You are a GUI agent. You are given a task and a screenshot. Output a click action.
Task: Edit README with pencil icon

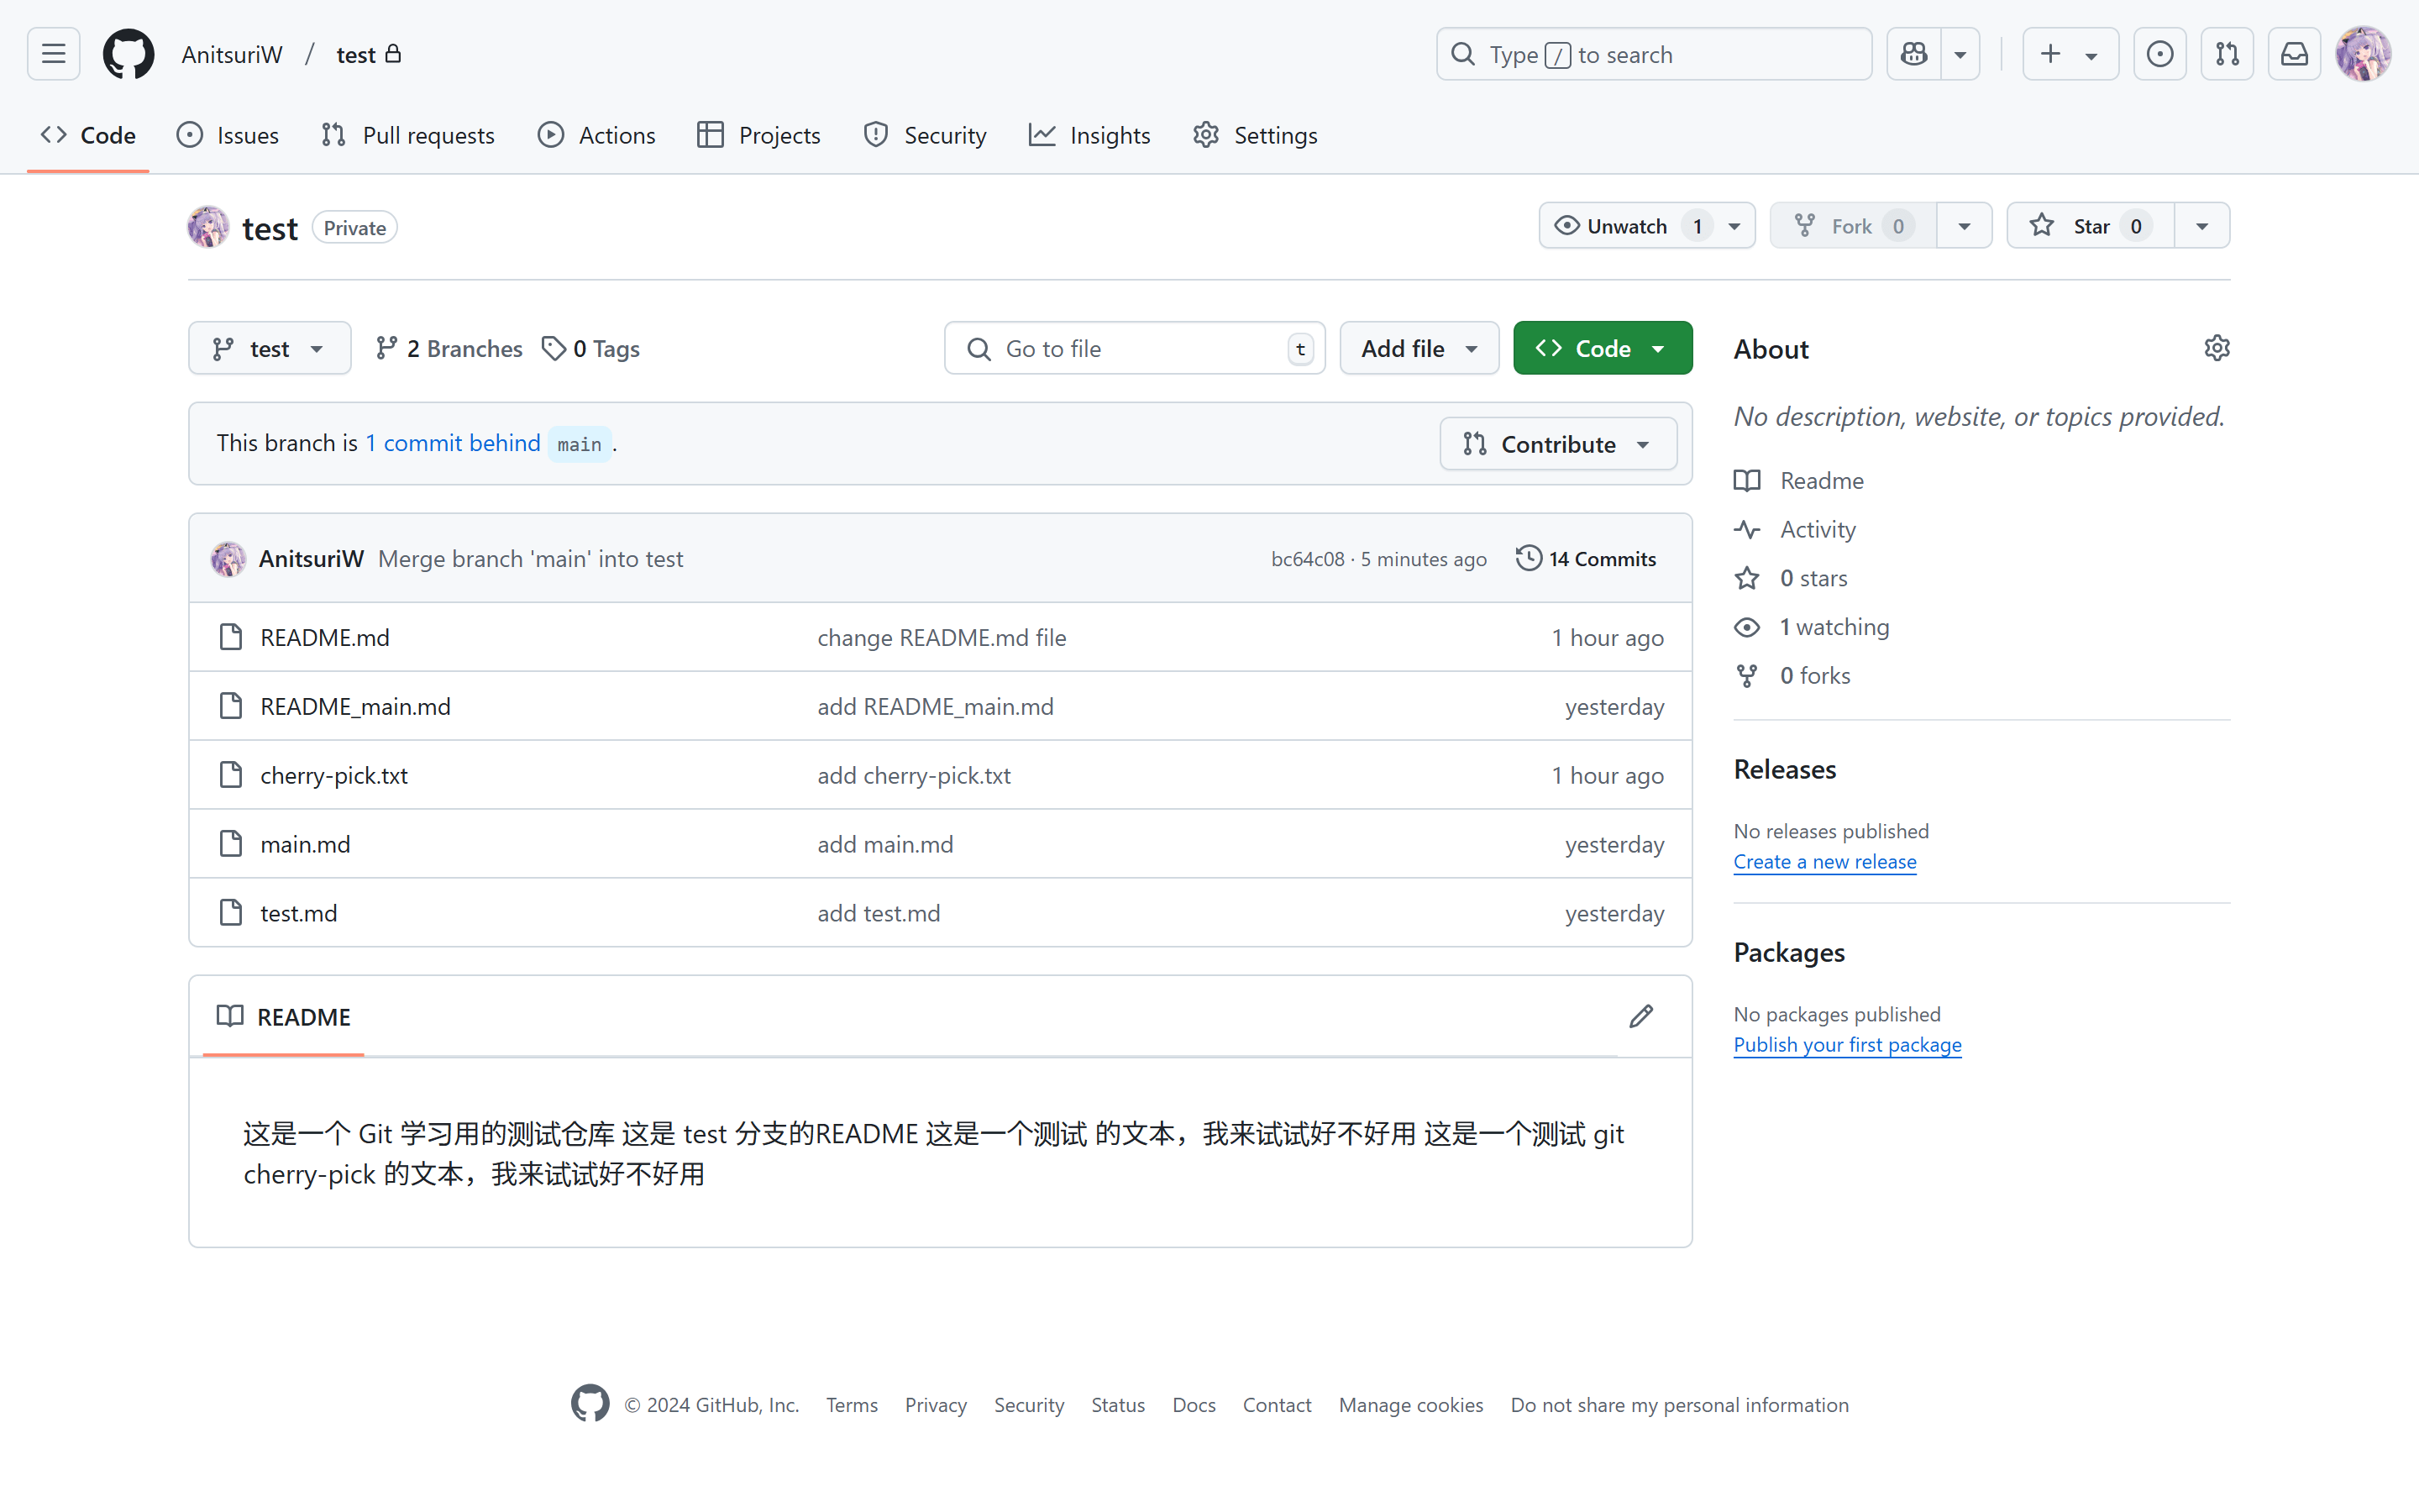[1640, 1016]
